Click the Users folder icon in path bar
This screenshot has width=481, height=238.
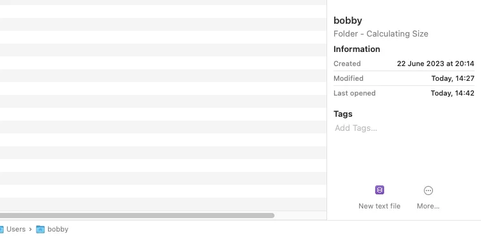tap(1, 229)
